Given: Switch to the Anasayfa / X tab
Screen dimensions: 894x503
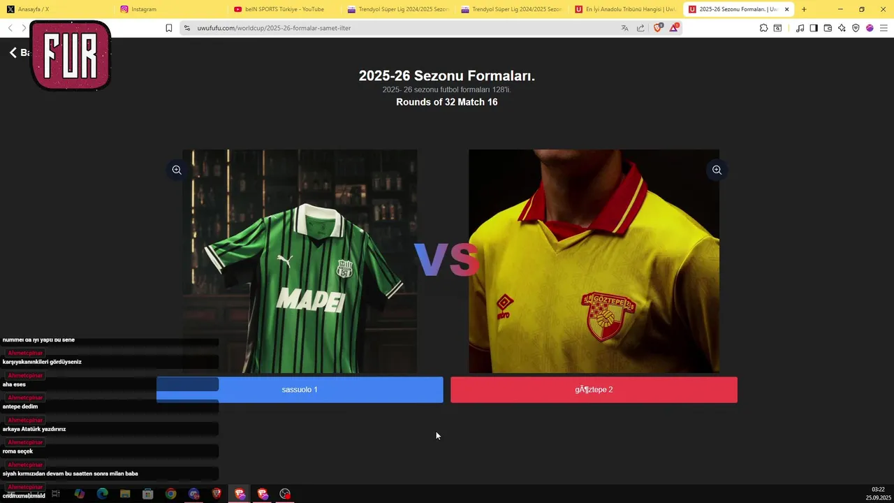Looking at the screenshot, I should pyautogui.click(x=57, y=9).
